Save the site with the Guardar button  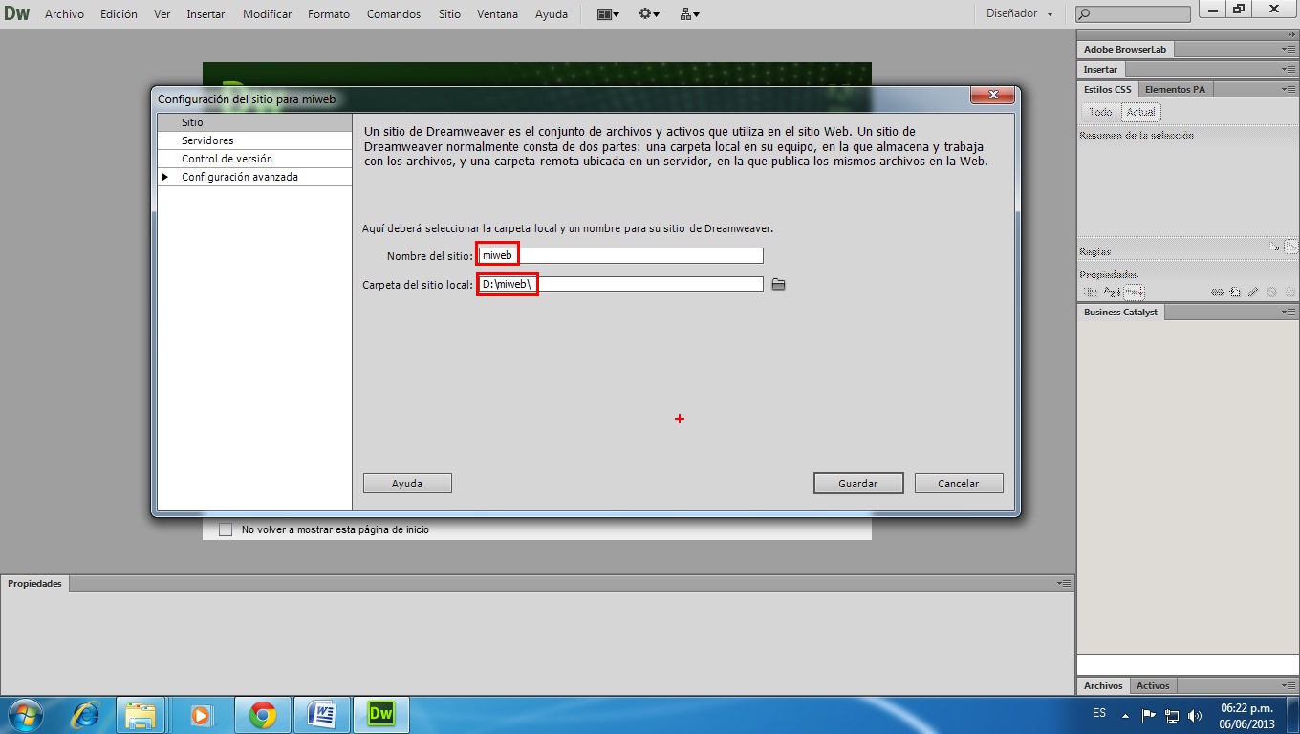pyautogui.click(x=857, y=483)
